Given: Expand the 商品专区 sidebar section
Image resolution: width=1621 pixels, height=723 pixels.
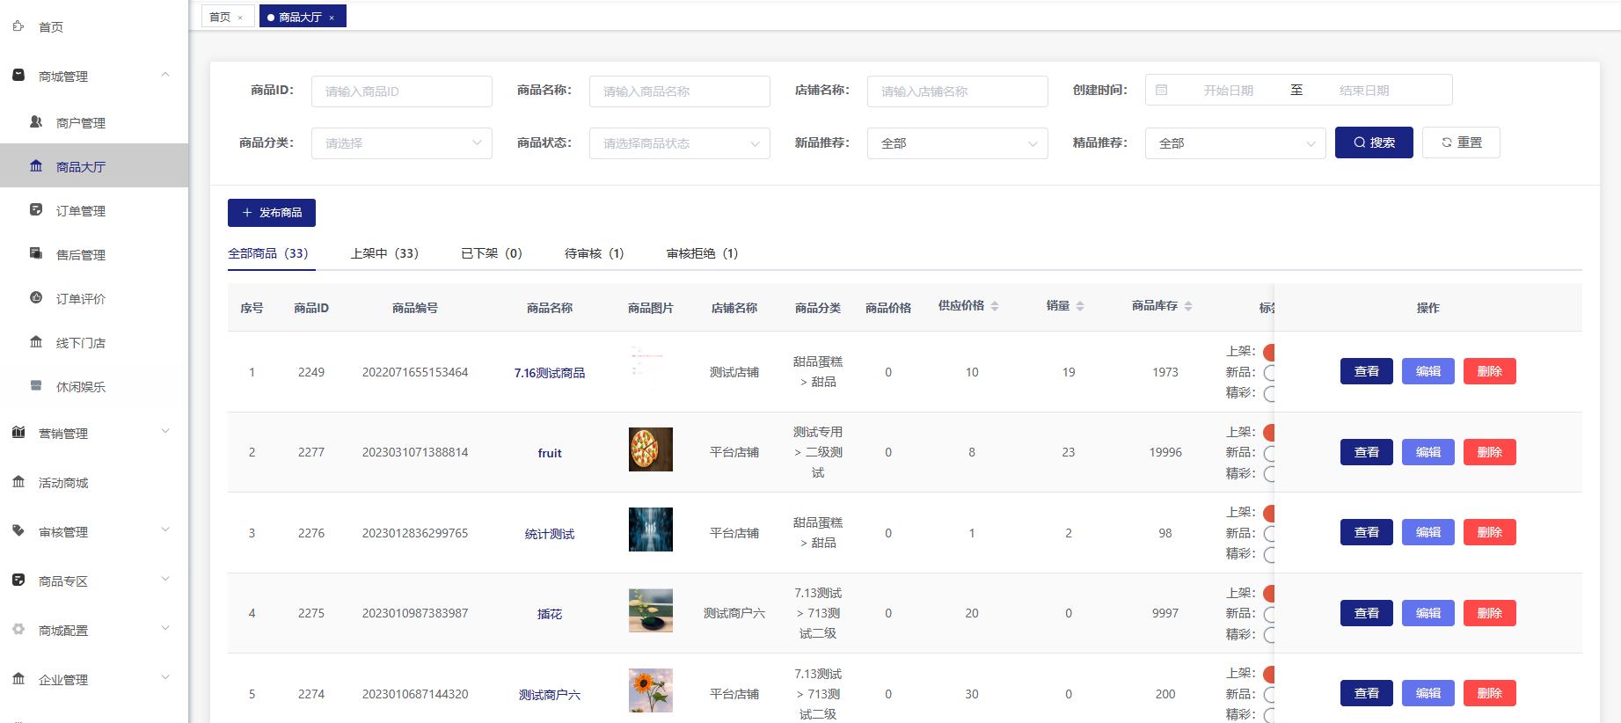Looking at the screenshot, I should tap(165, 579).
